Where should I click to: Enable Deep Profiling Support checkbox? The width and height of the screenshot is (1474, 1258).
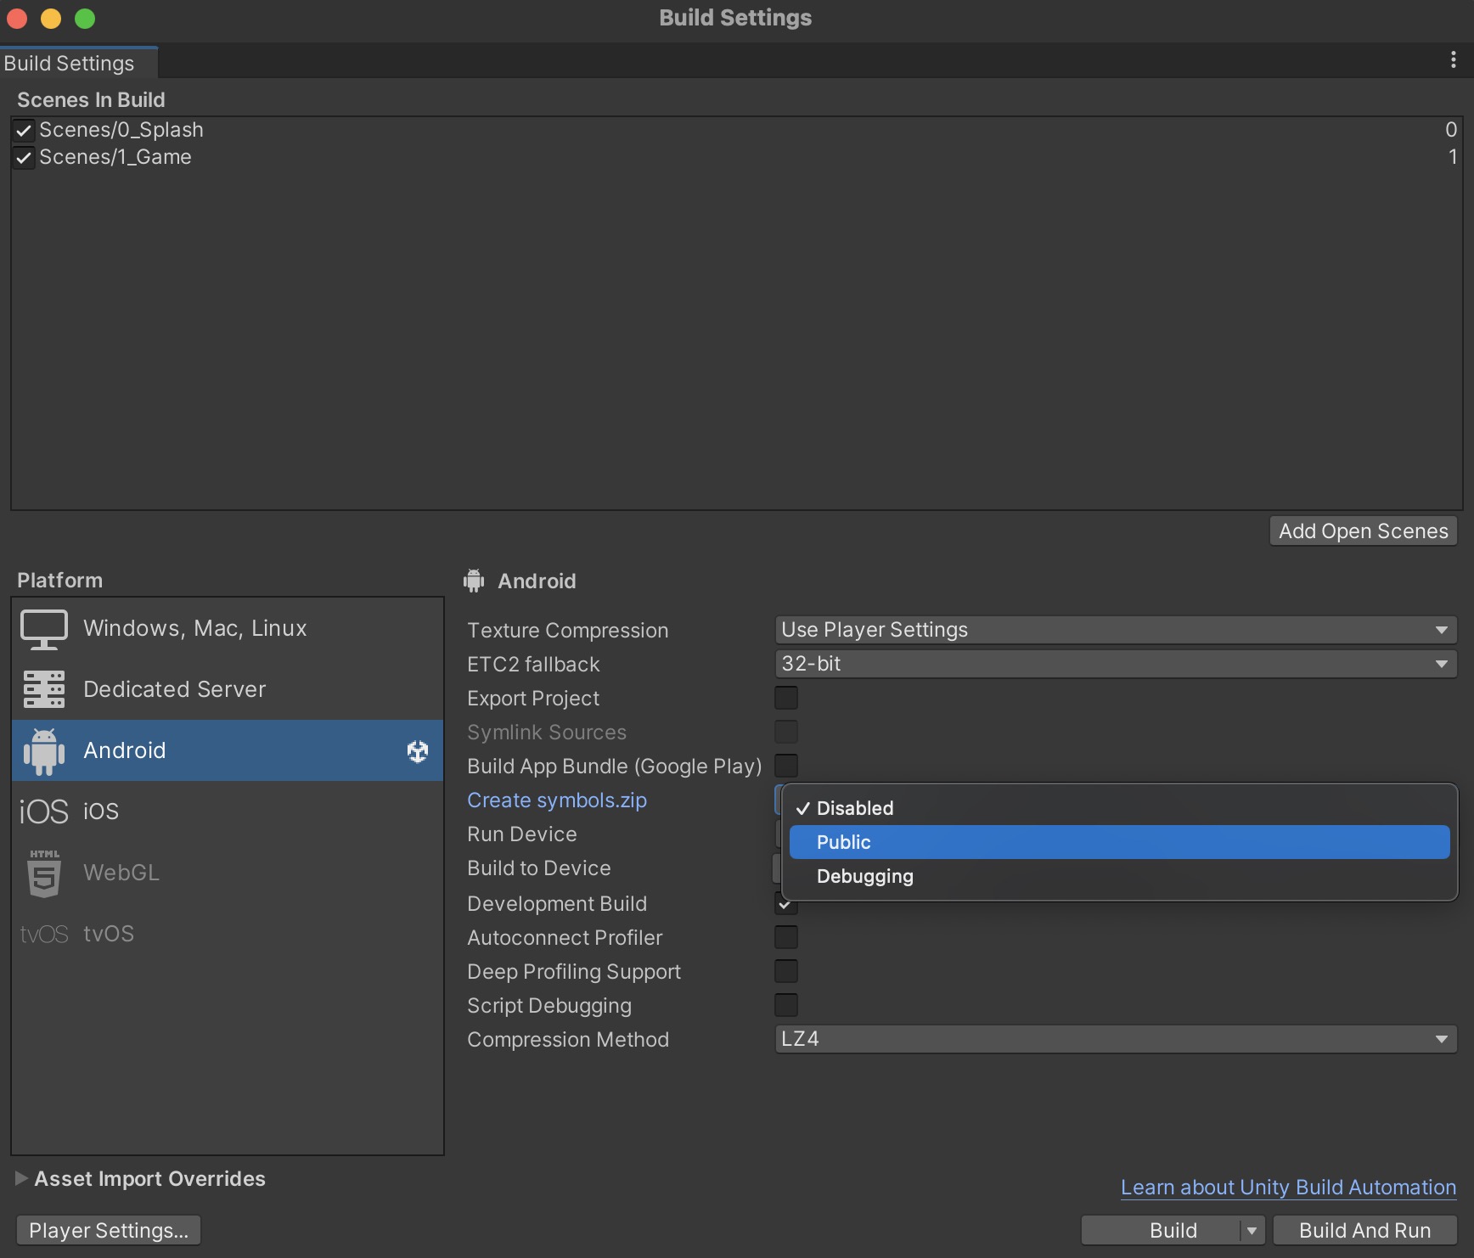tap(786, 971)
